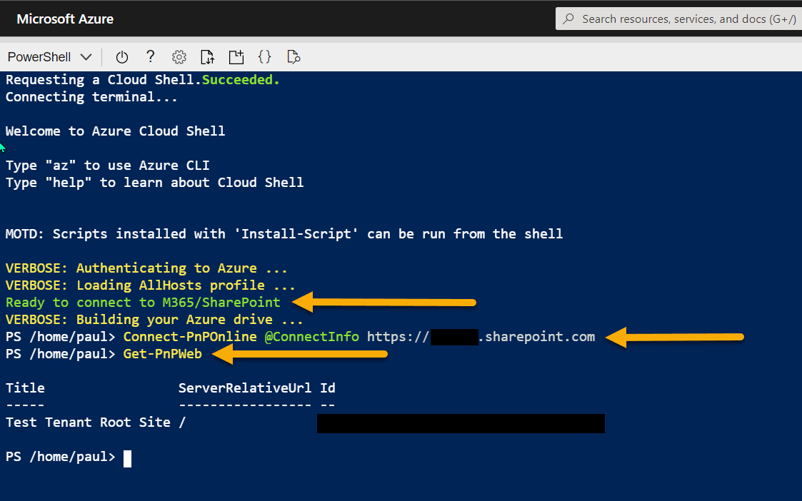
Task: Click the upload/download files icon
Action: tap(208, 57)
